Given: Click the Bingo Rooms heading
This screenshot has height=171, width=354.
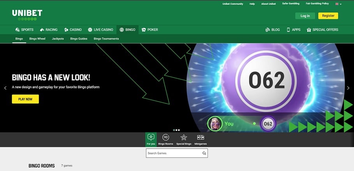Looking at the screenshot, I should click(42, 166).
